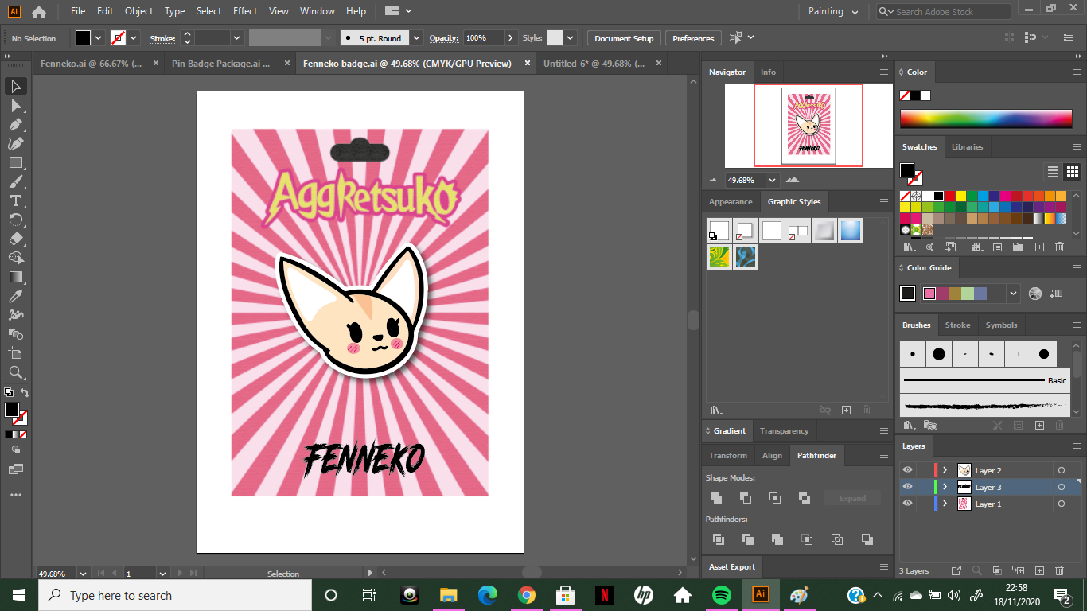Viewport: 1087px width, 611px height.
Task: Select the Rectangle tool
Action: 16,162
